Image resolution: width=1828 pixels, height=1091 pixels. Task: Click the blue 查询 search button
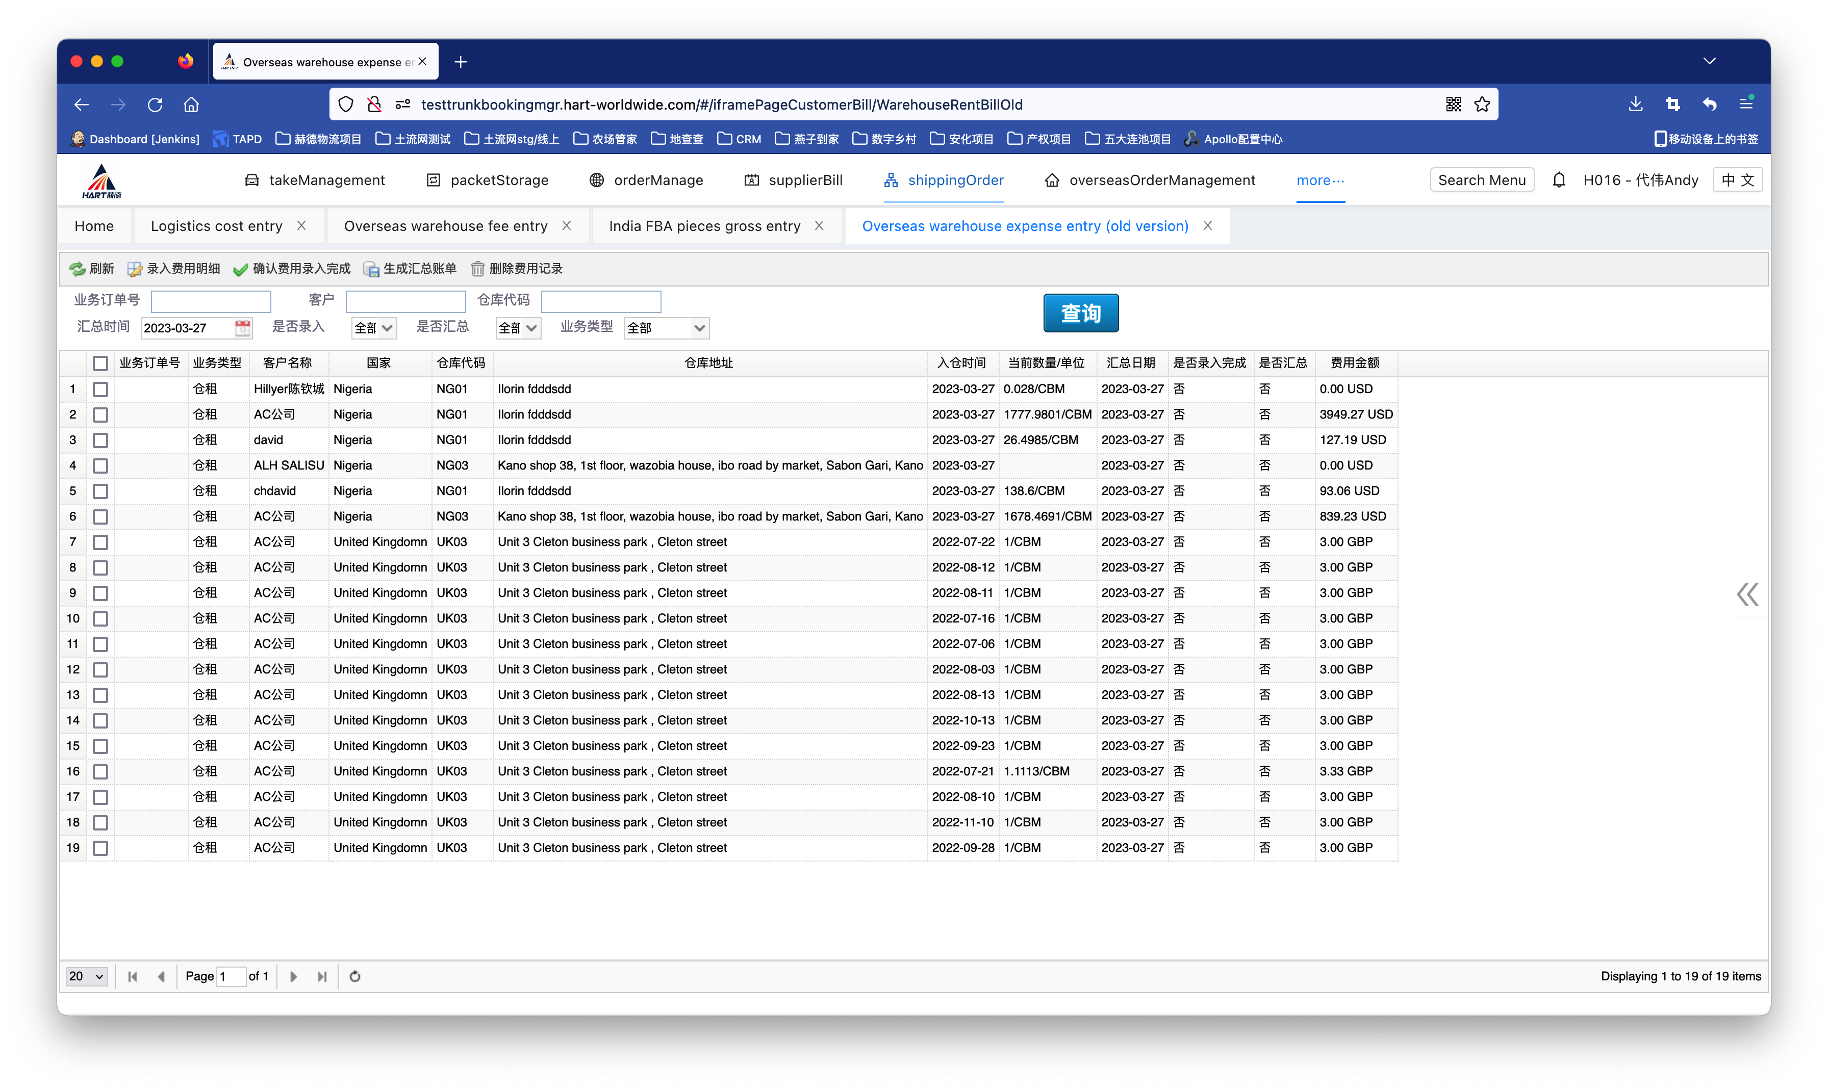tap(1080, 313)
